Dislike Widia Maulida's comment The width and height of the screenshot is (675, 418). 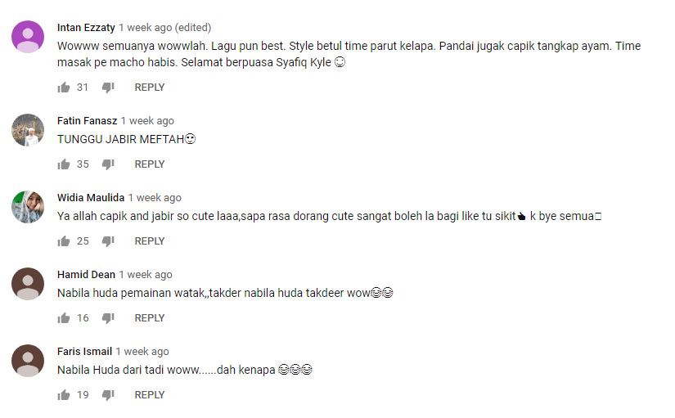(108, 241)
